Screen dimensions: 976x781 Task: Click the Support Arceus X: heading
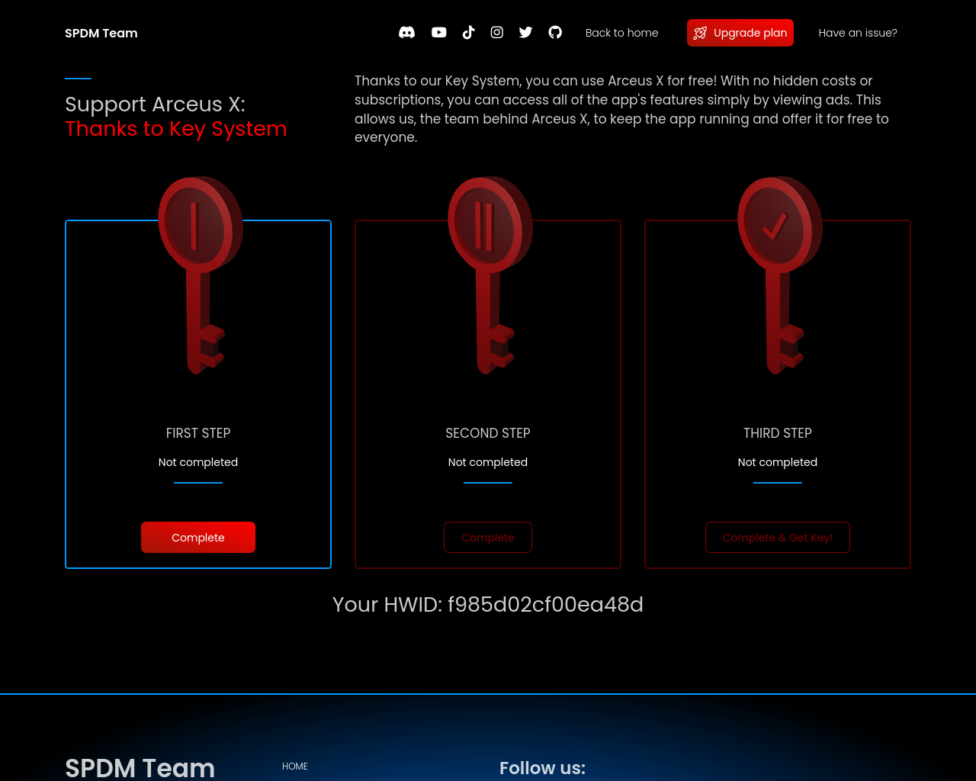click(156, 104)
